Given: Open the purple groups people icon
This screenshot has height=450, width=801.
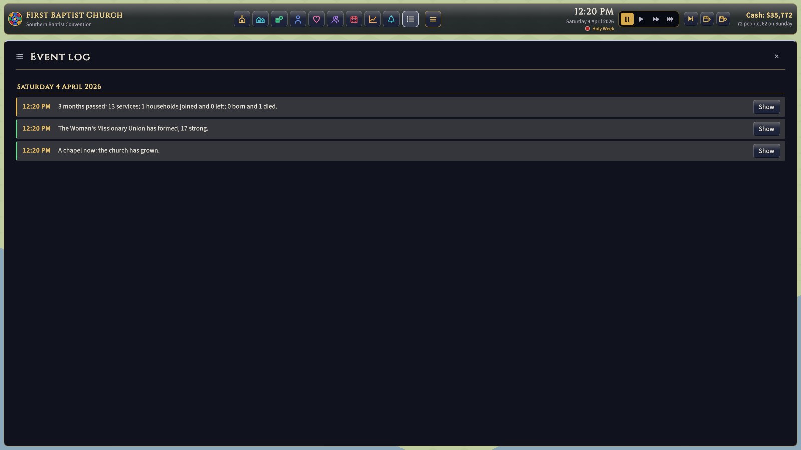Looking at the screenshot, I should click(x=335, y=19).
